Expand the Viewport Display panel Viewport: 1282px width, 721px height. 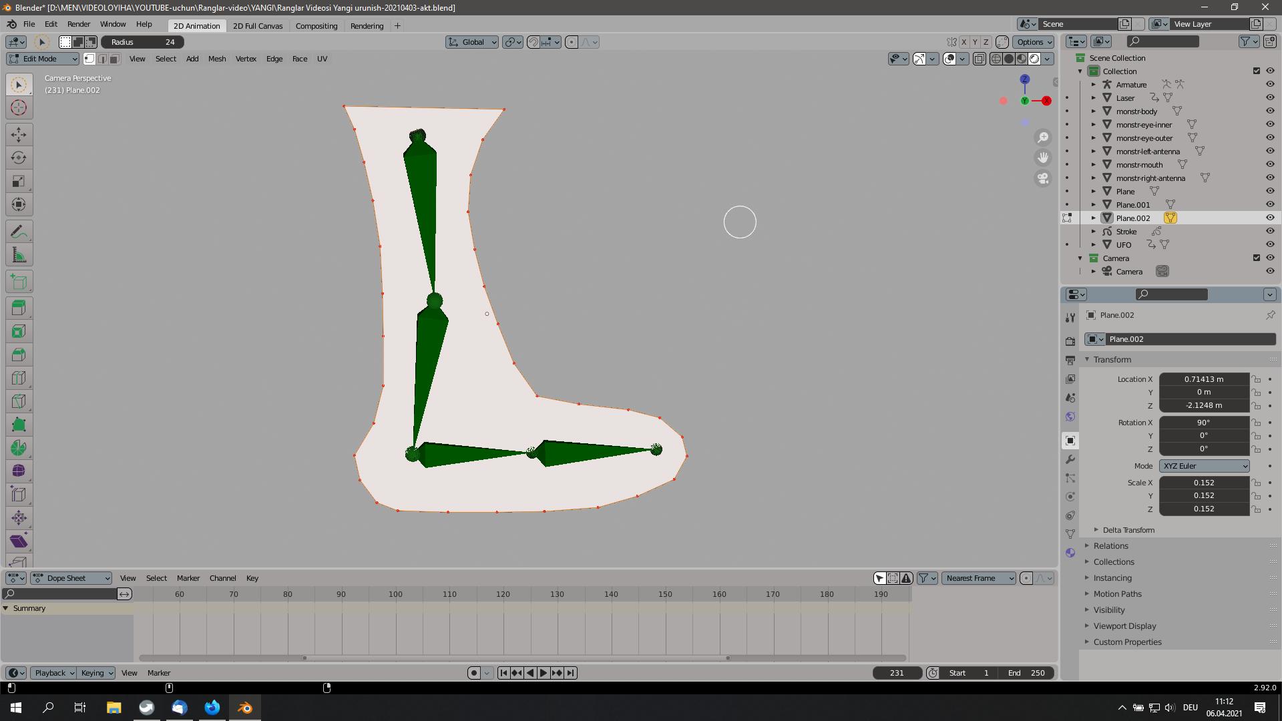click(x=1124, y=626)
